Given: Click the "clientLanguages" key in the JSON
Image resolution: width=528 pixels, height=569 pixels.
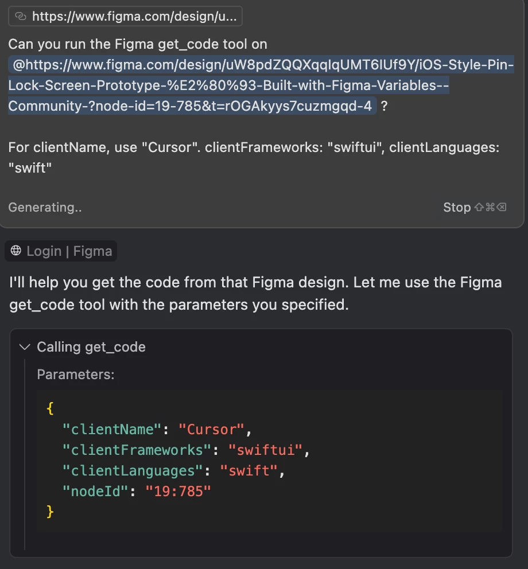Looking at the screenshot, I should (x=133, y=471).
